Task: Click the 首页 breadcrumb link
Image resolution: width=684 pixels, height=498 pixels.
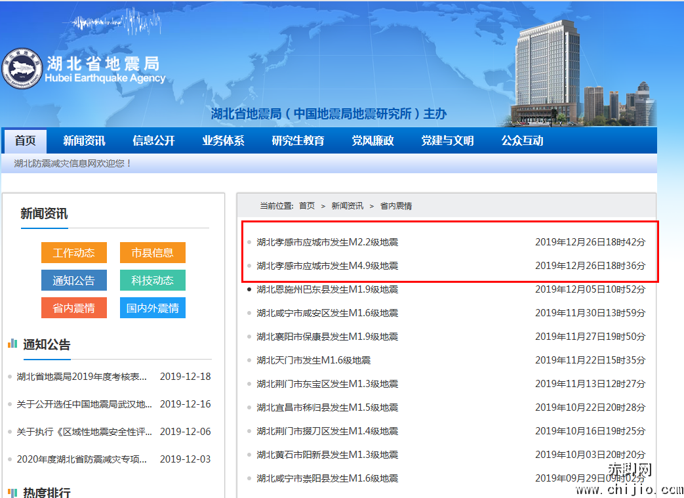Action: tap(307, 206)
